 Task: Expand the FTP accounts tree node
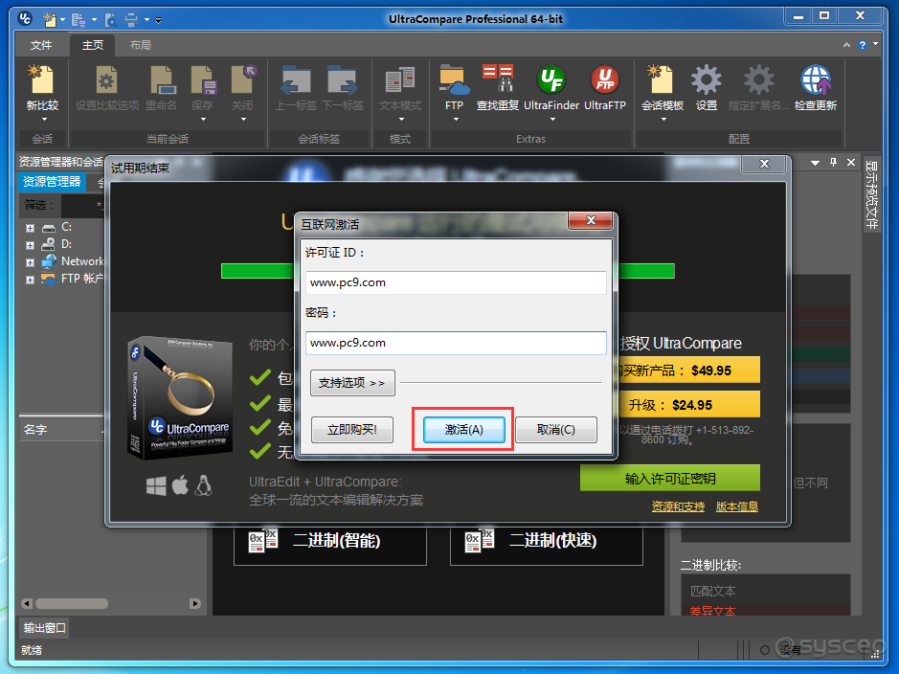point(30,280)
